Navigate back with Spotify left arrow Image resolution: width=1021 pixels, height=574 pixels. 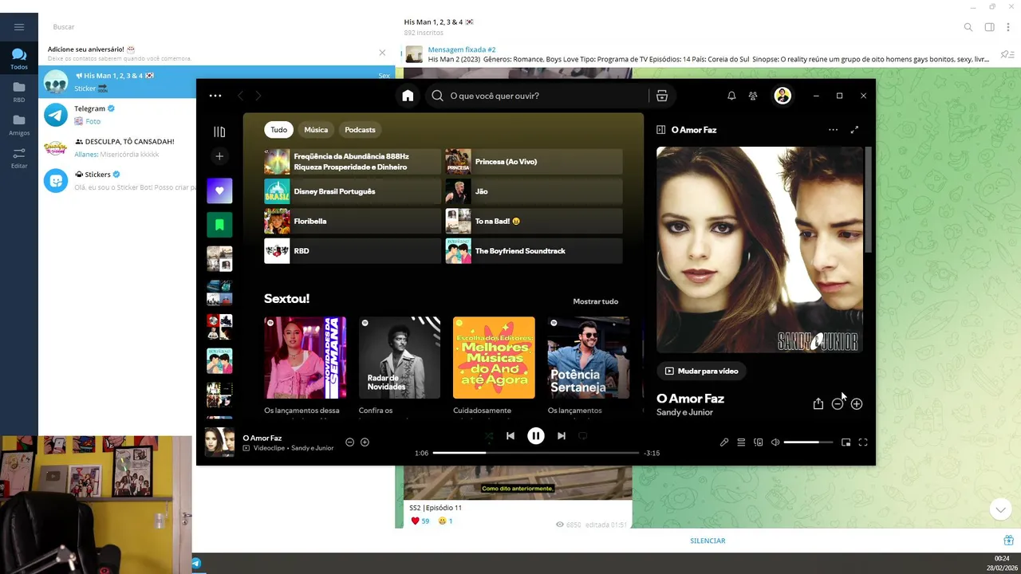[x=240, y=96]
